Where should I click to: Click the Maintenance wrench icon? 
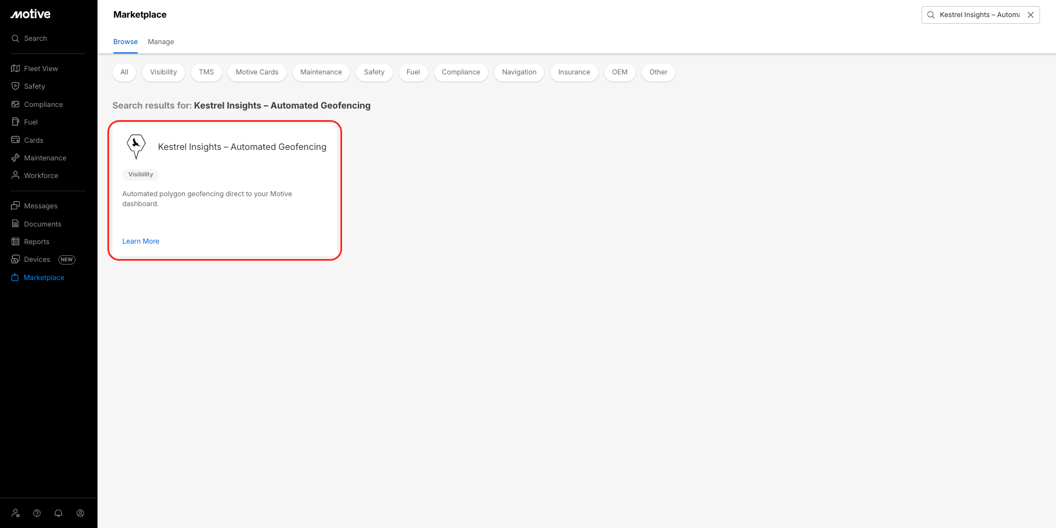coord(15,158)
